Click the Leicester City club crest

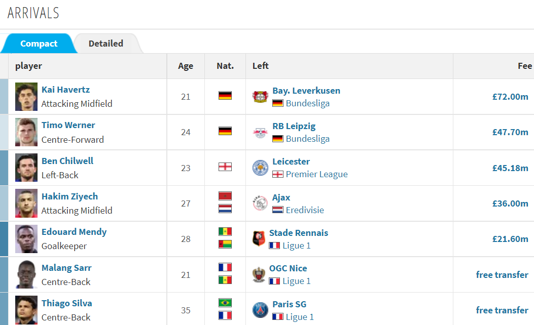coord(260,168)
